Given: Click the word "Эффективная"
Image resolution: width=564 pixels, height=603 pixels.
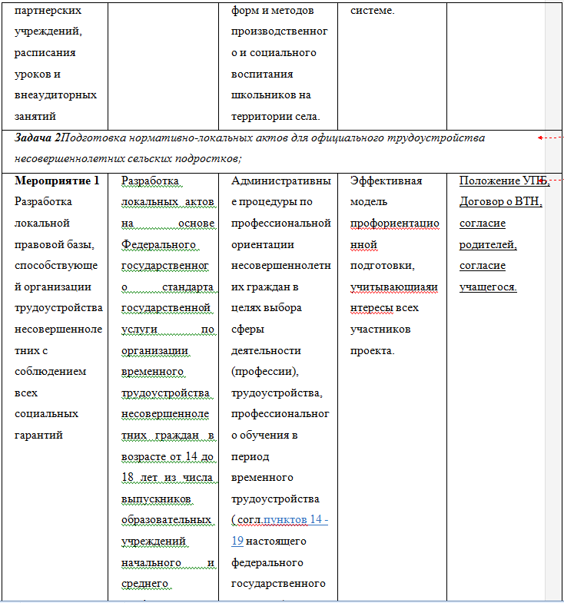Looking at the screenshot, I should click(x=387, y=181).
